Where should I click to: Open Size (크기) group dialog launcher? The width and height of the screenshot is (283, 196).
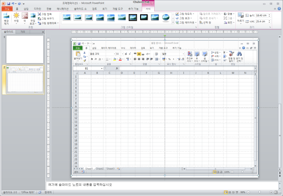click(270, 27)
